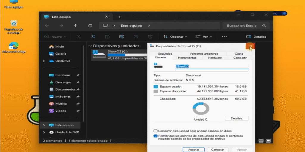Click the Up arrow navigation icon
Screen dimensions: 305x152
click(x=76, y=26)
